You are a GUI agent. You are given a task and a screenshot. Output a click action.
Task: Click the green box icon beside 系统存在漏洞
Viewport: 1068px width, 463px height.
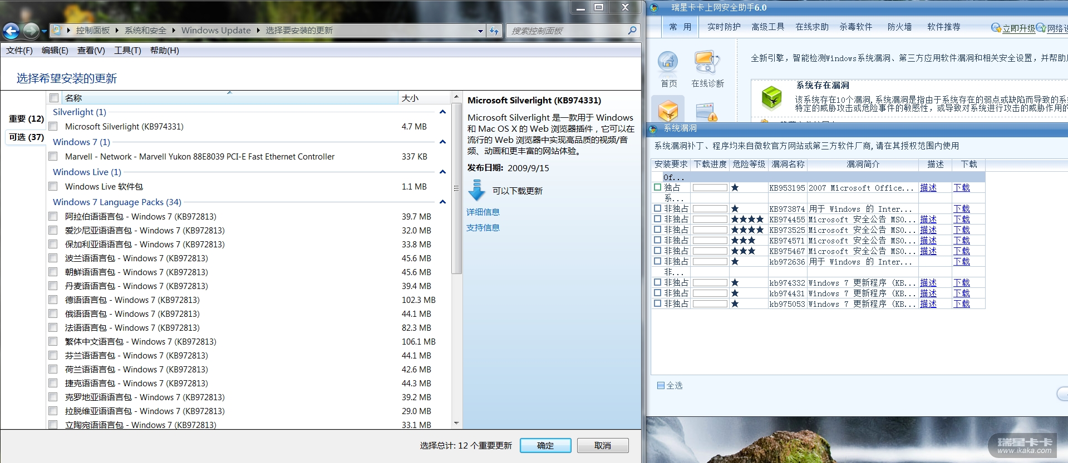click(x=772, y=97)
